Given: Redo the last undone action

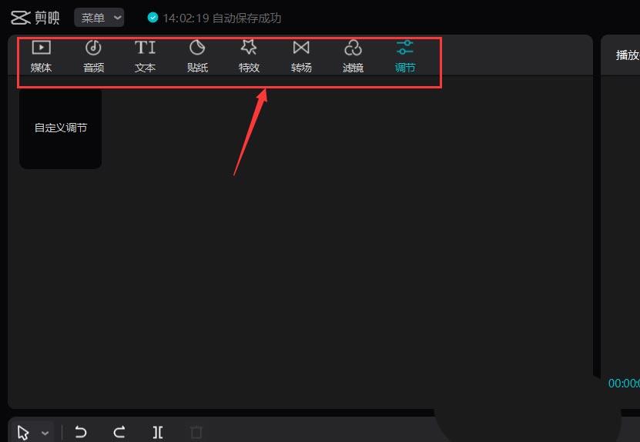Looking at the screenshot, I should pyautogui.click(x=119, y=432).
